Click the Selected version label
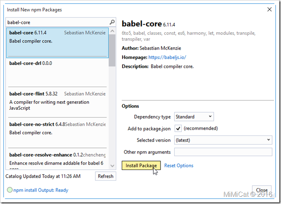The image size is (281, 204). tap(154, 140)
